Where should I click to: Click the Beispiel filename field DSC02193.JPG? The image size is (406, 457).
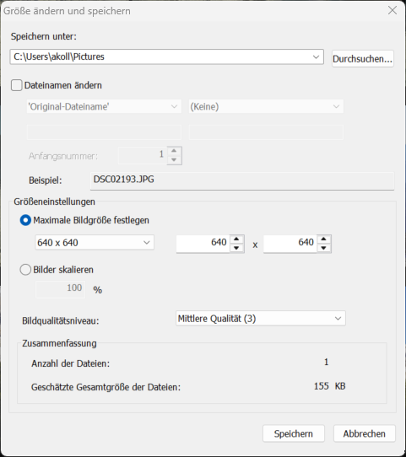[242, 180]
